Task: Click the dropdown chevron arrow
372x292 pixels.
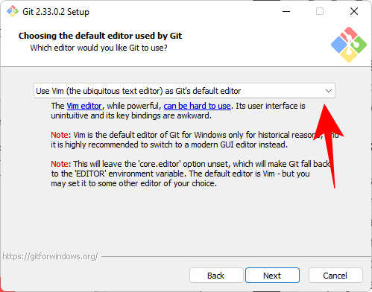Action: tap(329, 91)
